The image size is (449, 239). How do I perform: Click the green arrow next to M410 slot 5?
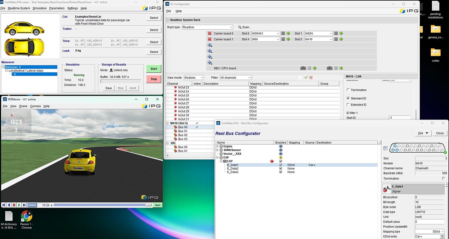pyautogui.click(x=341, y=39)
